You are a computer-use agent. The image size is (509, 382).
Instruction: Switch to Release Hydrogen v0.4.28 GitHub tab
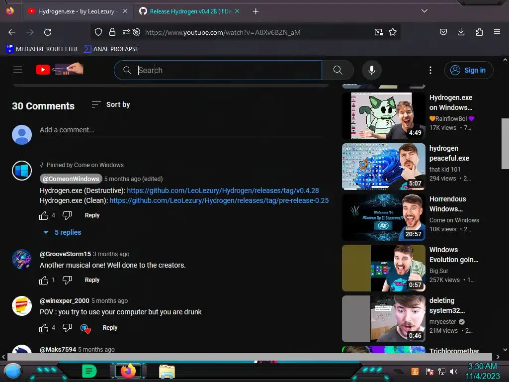click(190, 11)
